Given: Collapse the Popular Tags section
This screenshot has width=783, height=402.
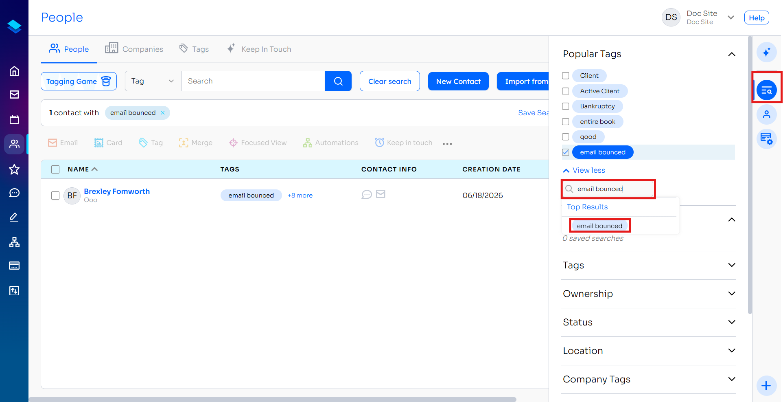Looking at the screenshot, I should click(732, 54).
